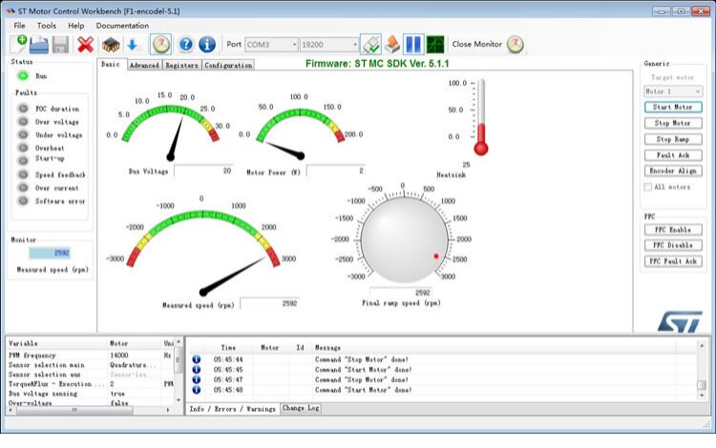Open project with the folder icon
716x448 pixels.
point(39,45)
